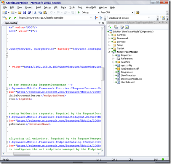Screen dimensions: 171x164
Task: Click the blue branch arrow icon in SVN toolbar
Action: pos(101,18)
